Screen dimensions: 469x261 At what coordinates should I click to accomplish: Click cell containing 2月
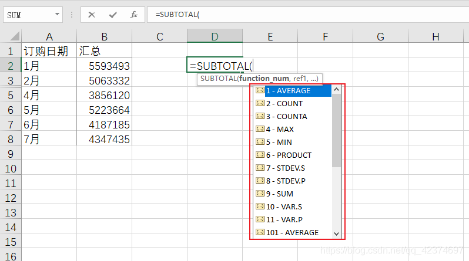[x=49, y=80]
